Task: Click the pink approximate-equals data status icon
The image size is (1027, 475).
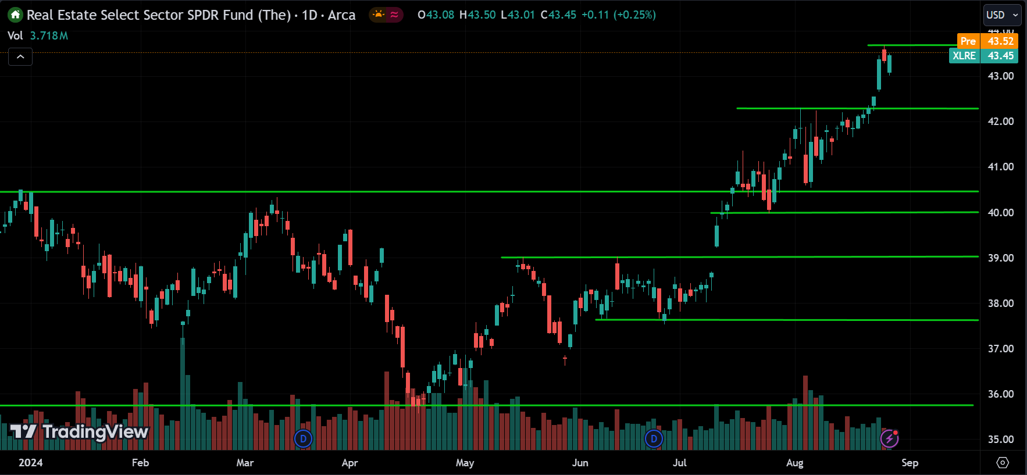Action: [x=394, y=15]
